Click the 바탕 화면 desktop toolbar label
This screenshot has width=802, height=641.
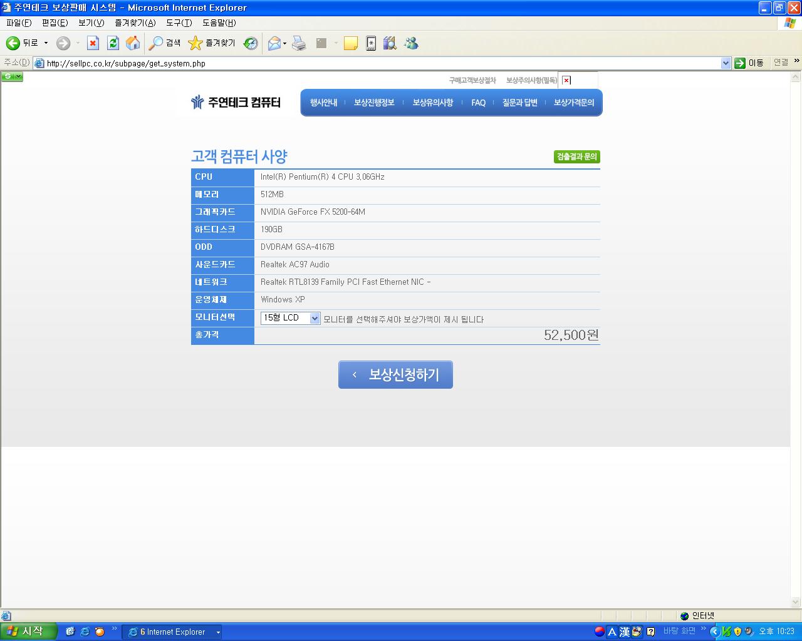(x=679, y=631)
